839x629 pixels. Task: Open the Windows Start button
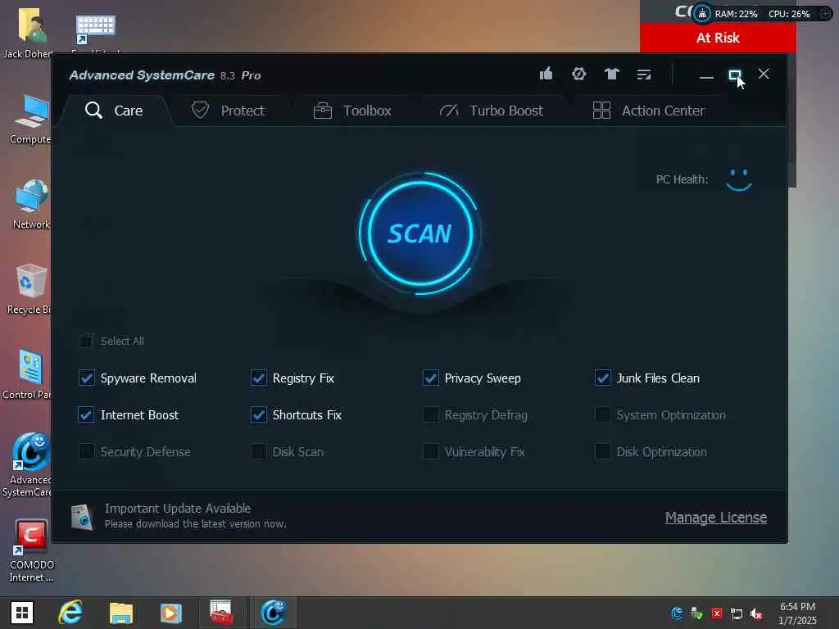pos(22,613)
